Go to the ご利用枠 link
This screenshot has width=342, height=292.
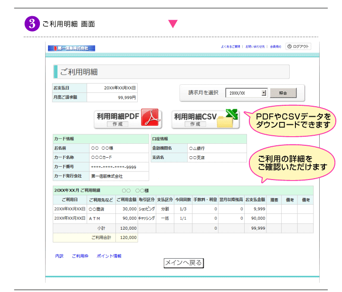coord(80,256)
